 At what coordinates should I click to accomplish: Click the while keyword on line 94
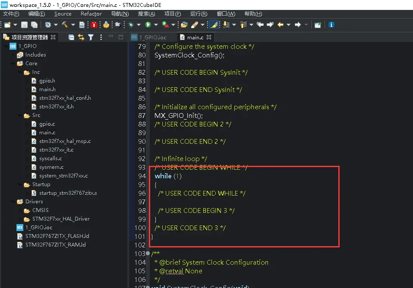163,176
